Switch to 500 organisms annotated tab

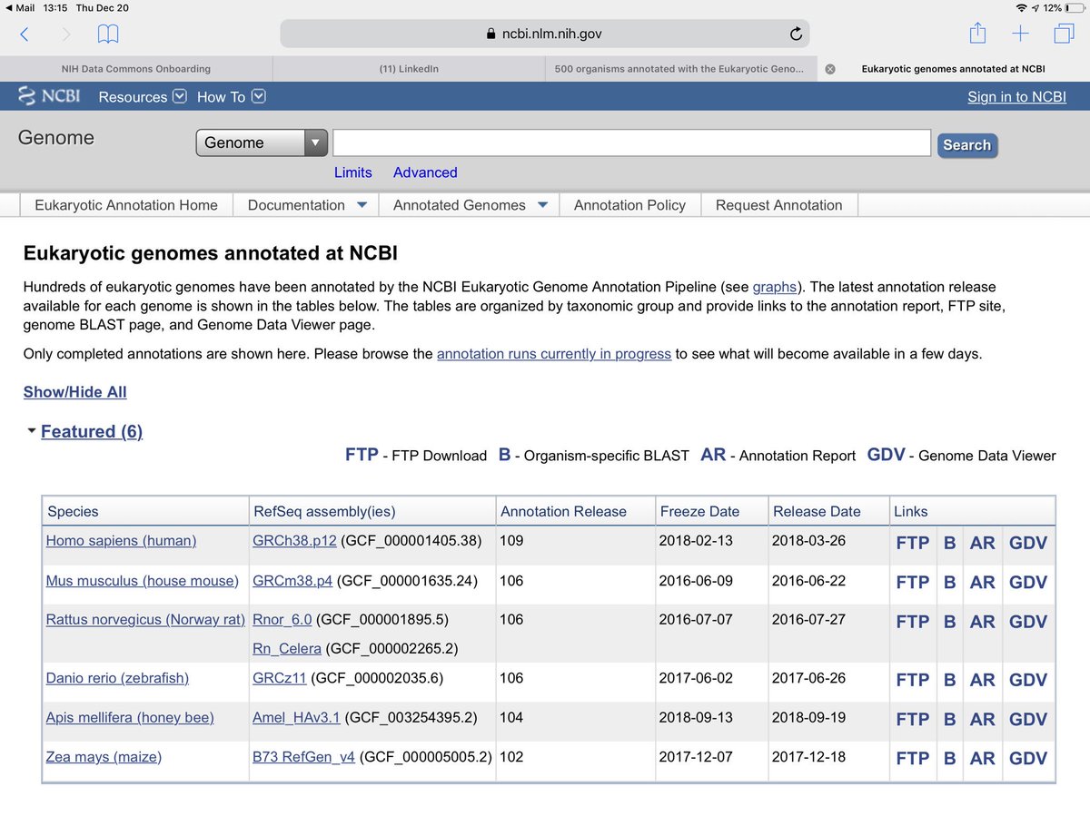679,69
